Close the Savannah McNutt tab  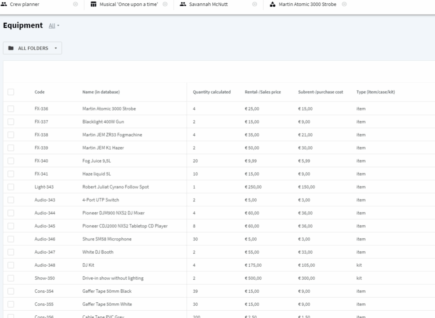255,4
